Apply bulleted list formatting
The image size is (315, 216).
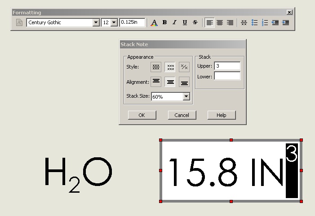pos(254,22)
